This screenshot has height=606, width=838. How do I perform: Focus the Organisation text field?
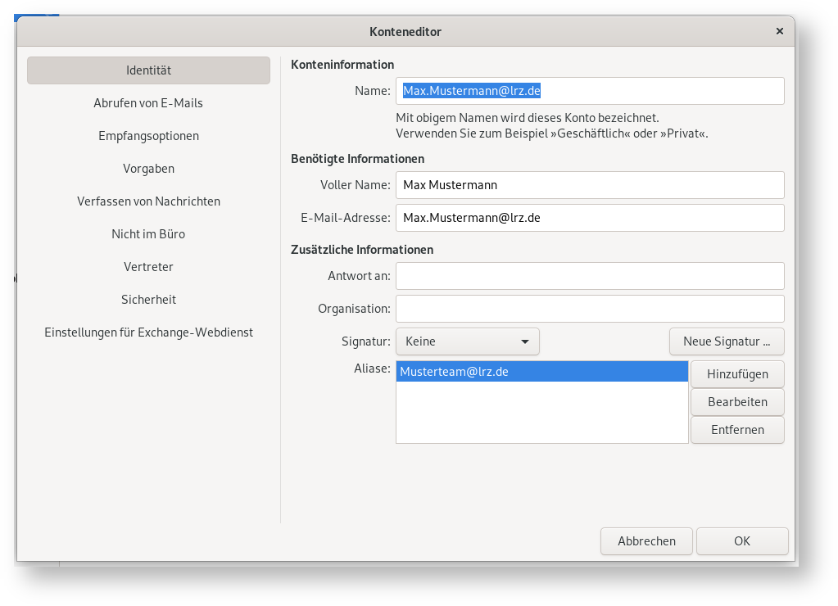pyautogui.click(x=590, y=309)
